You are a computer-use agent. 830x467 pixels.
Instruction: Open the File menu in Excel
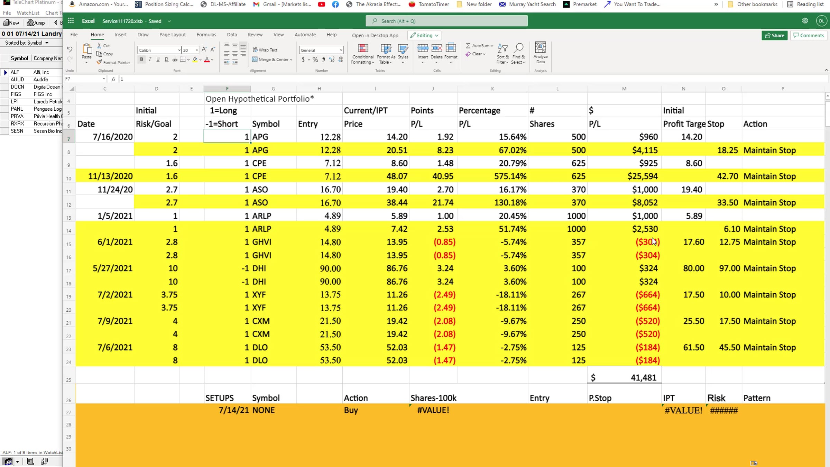tap(74, 35)
